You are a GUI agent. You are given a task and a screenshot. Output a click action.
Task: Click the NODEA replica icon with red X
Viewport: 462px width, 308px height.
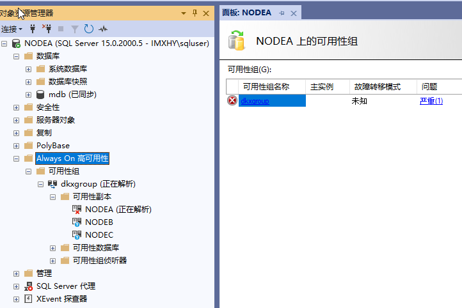pos(77,210)
